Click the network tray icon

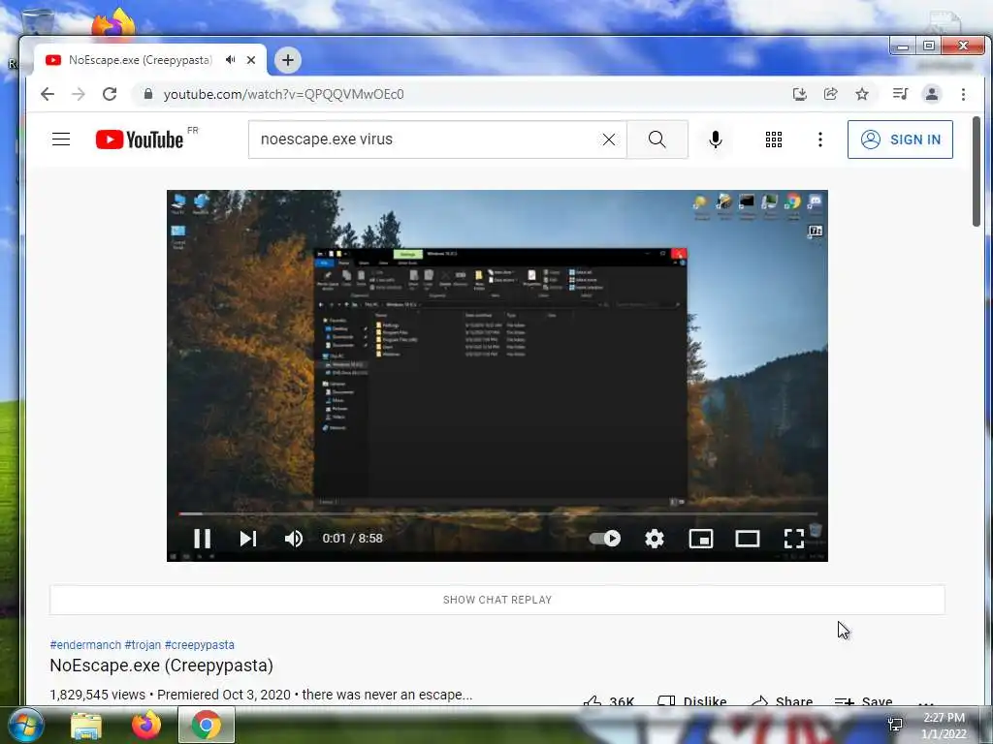coord(895,725)
